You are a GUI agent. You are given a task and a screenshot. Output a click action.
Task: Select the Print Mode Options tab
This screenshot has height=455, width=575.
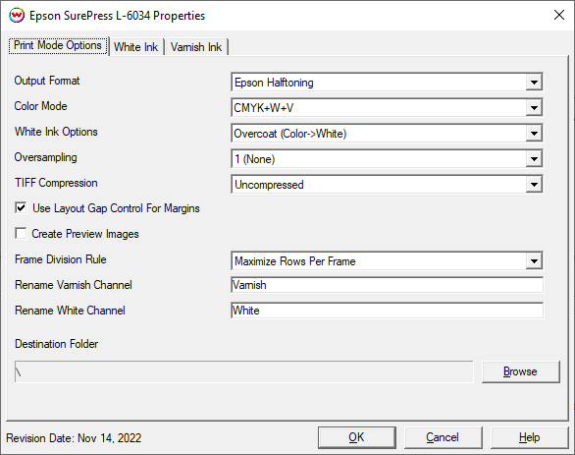pyautogui.click(x=58, y=45)
